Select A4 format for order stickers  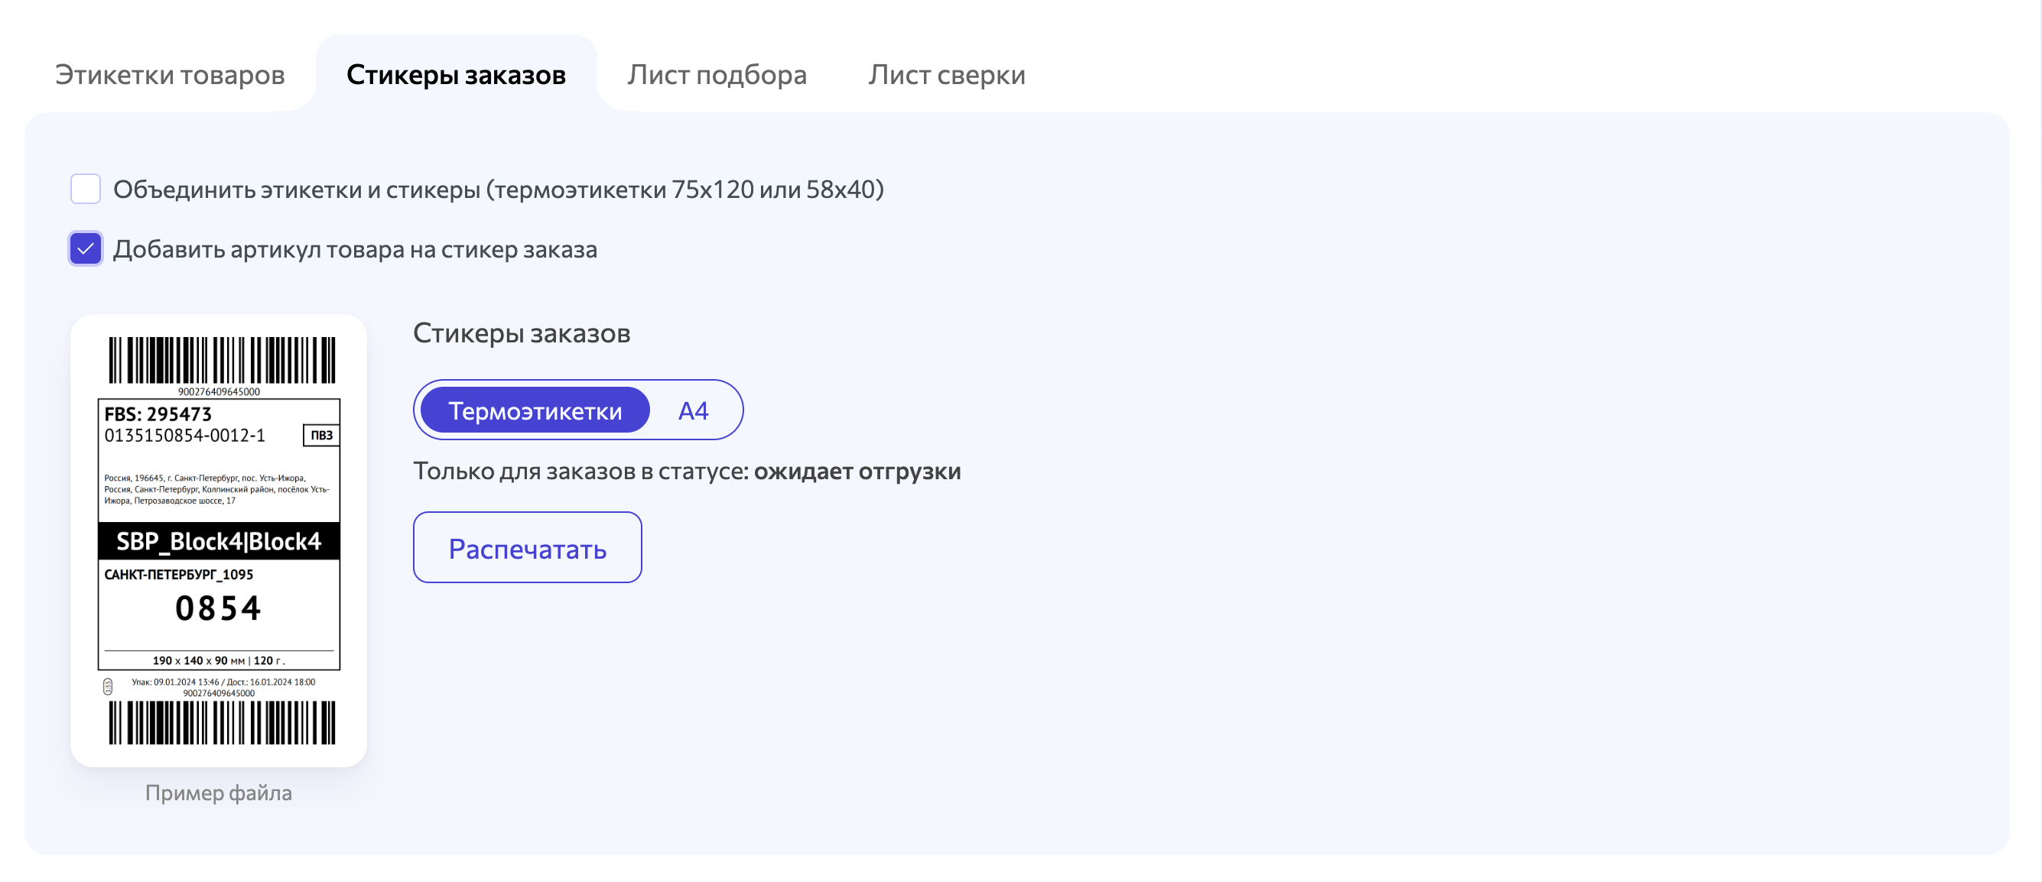click(692, 410)
